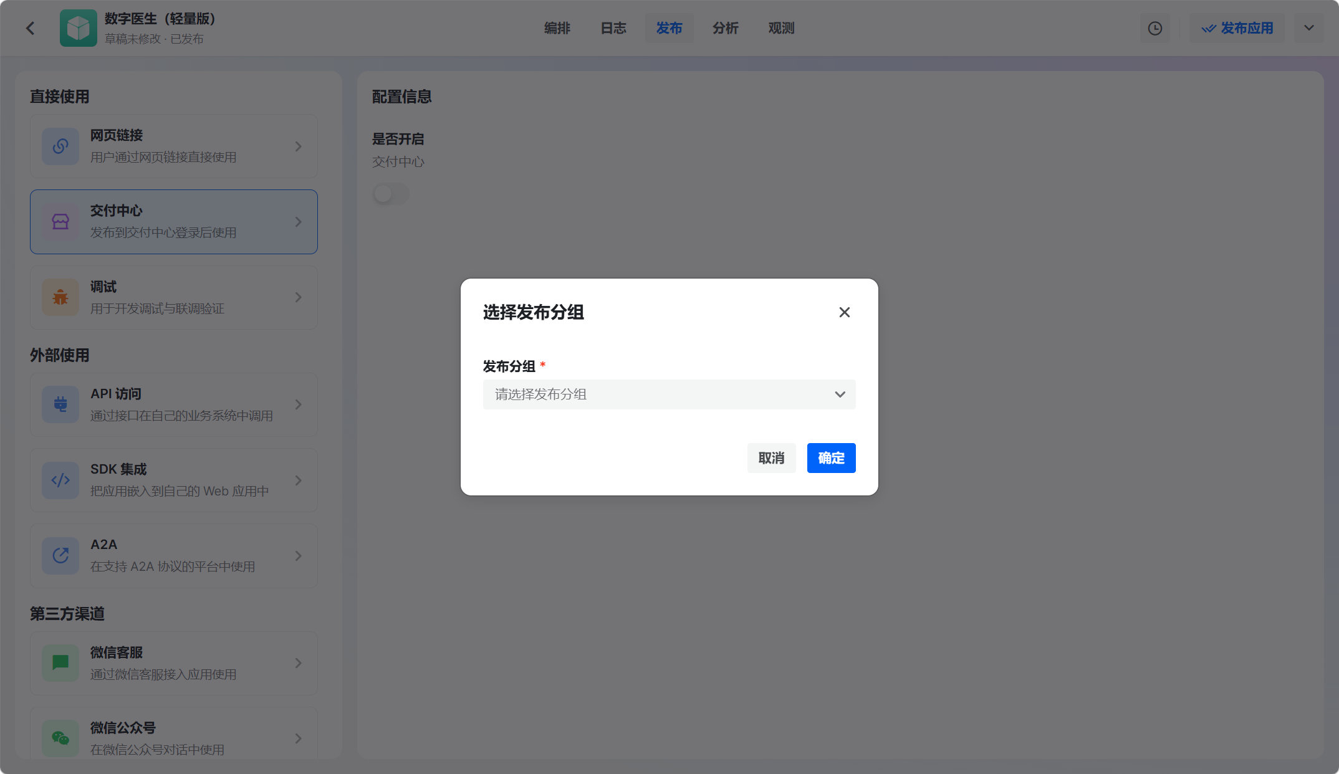1339x774 pixels.
Task: Click the 微信客服 chat icon
Action: coord(60,663)
